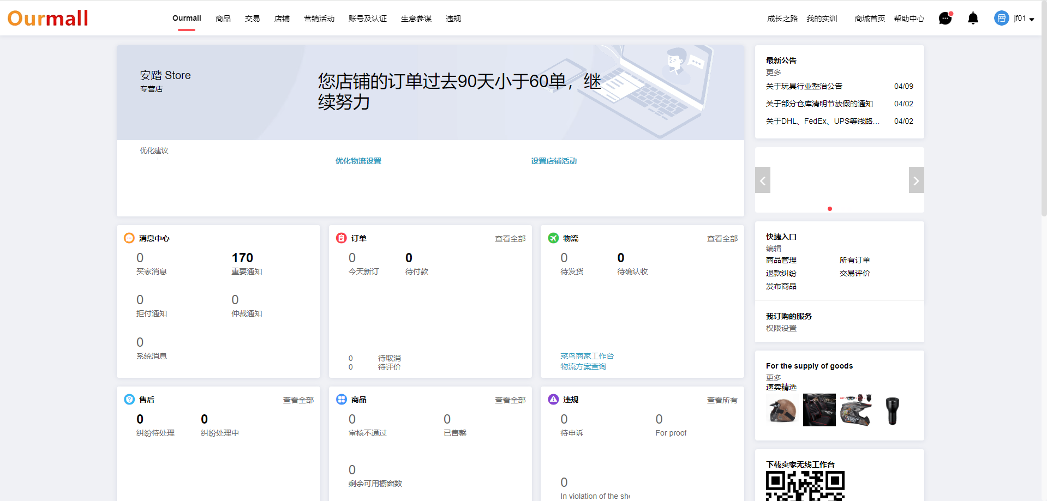
Task: Click the 优化物流设置 link
Action: click(x=358, y=161)
